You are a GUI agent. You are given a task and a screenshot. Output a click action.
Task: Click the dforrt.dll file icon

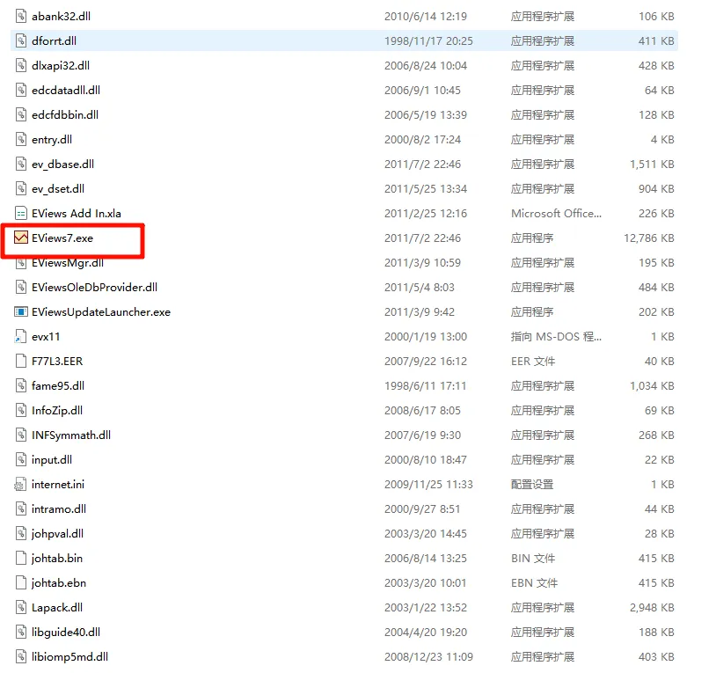tap(21, 41)
